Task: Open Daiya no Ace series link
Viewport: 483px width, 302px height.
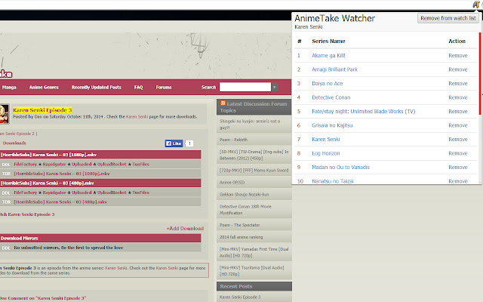Action: 327,84
